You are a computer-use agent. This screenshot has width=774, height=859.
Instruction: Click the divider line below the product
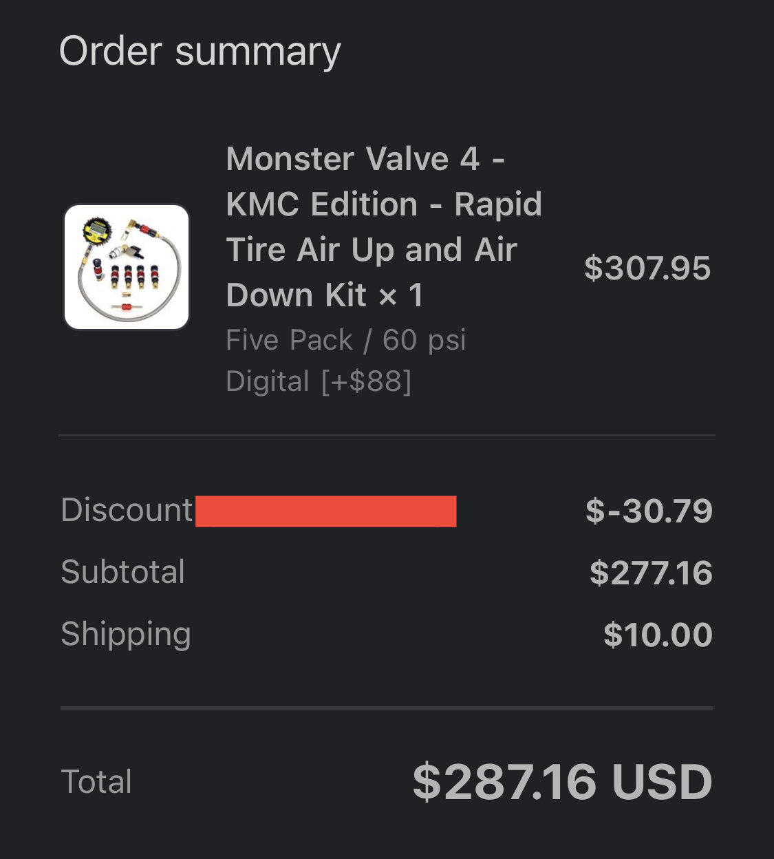387,435
